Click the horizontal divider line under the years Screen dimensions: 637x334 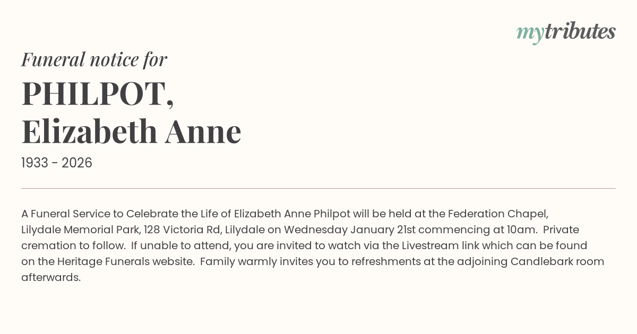(318, 188)
